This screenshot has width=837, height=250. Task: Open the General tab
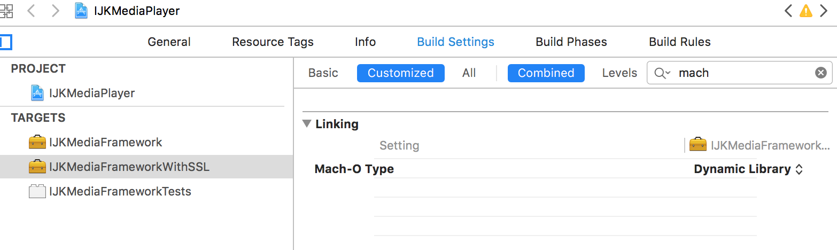(169, 42)
